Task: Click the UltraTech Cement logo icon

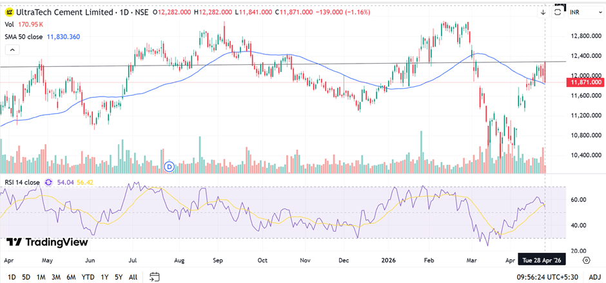Action: click(x=9, y=12)
